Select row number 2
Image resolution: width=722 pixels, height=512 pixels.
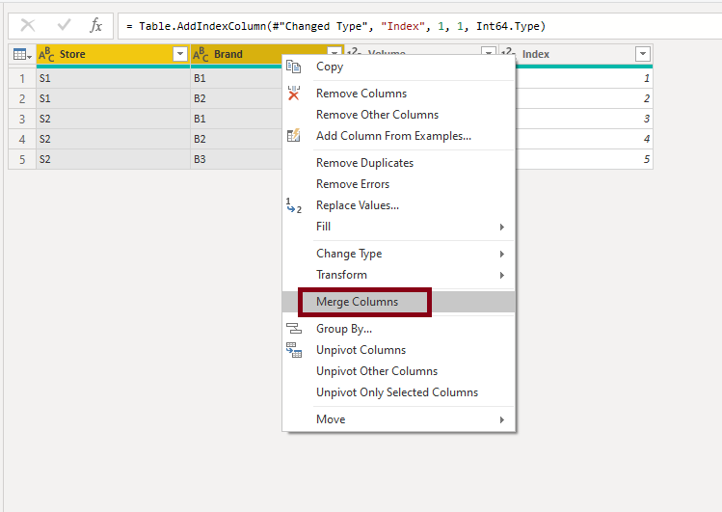click(22, 98)
